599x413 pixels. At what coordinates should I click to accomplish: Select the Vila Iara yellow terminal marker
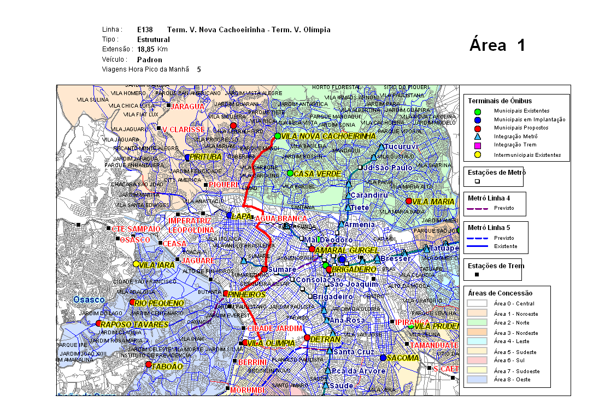click(x=136, y=264)
